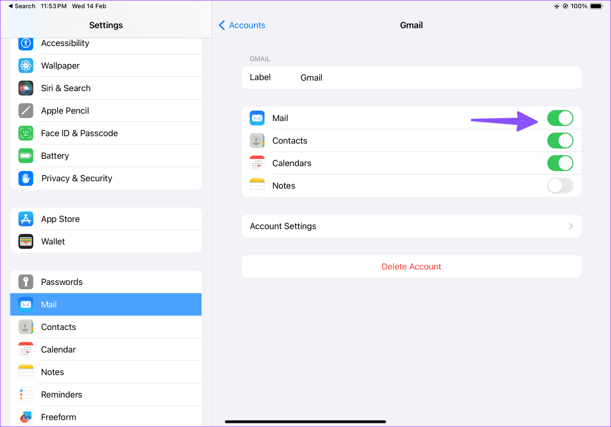Tap the Notes icon in sidebar
This screenshot has width=611, height=427.
[x=26, y=372]
